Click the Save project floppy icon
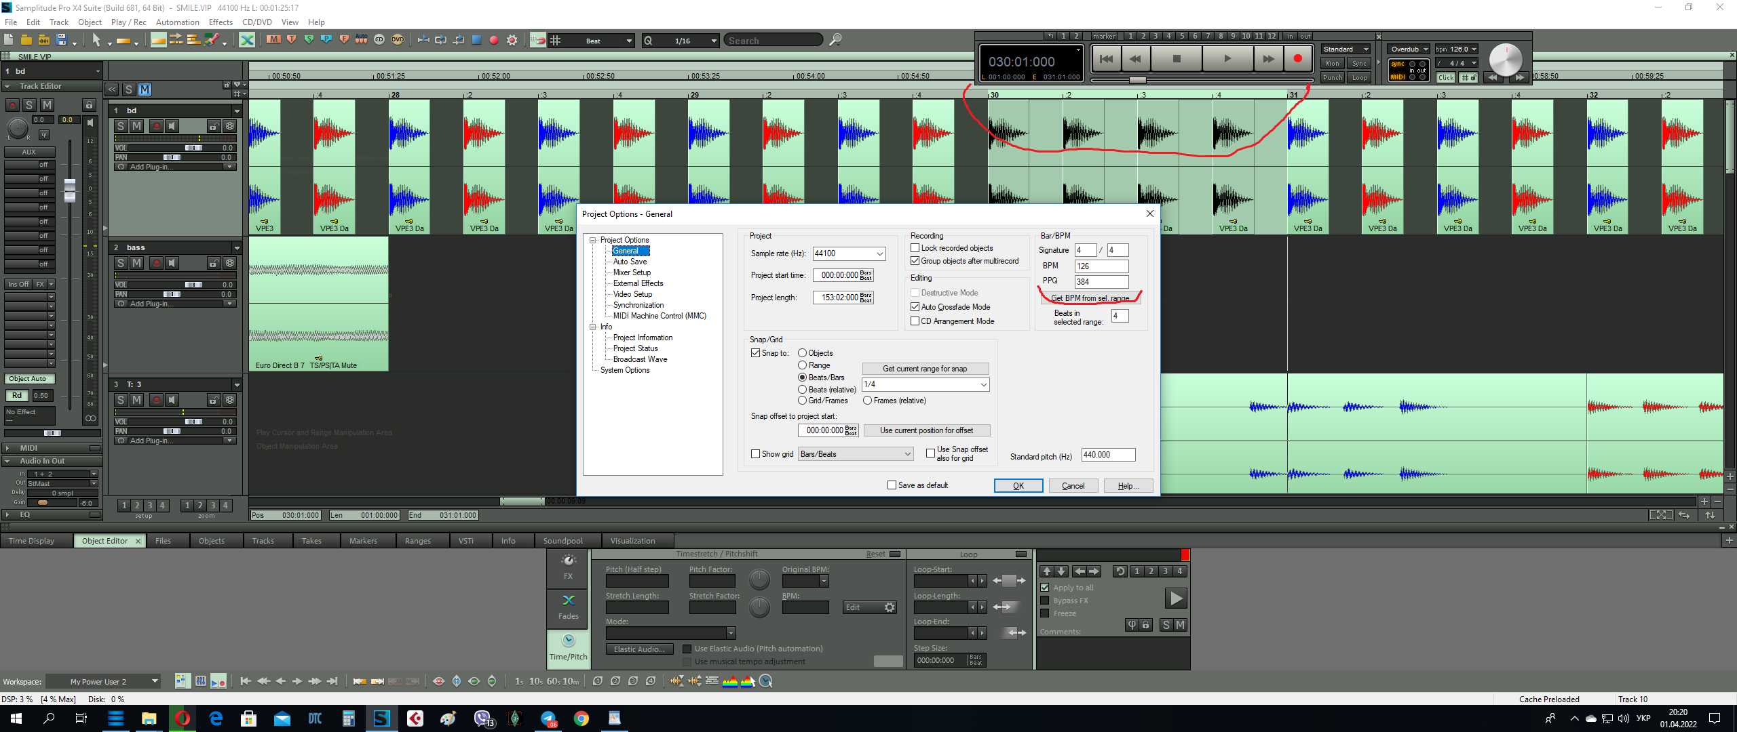 [x=62, y=40]
